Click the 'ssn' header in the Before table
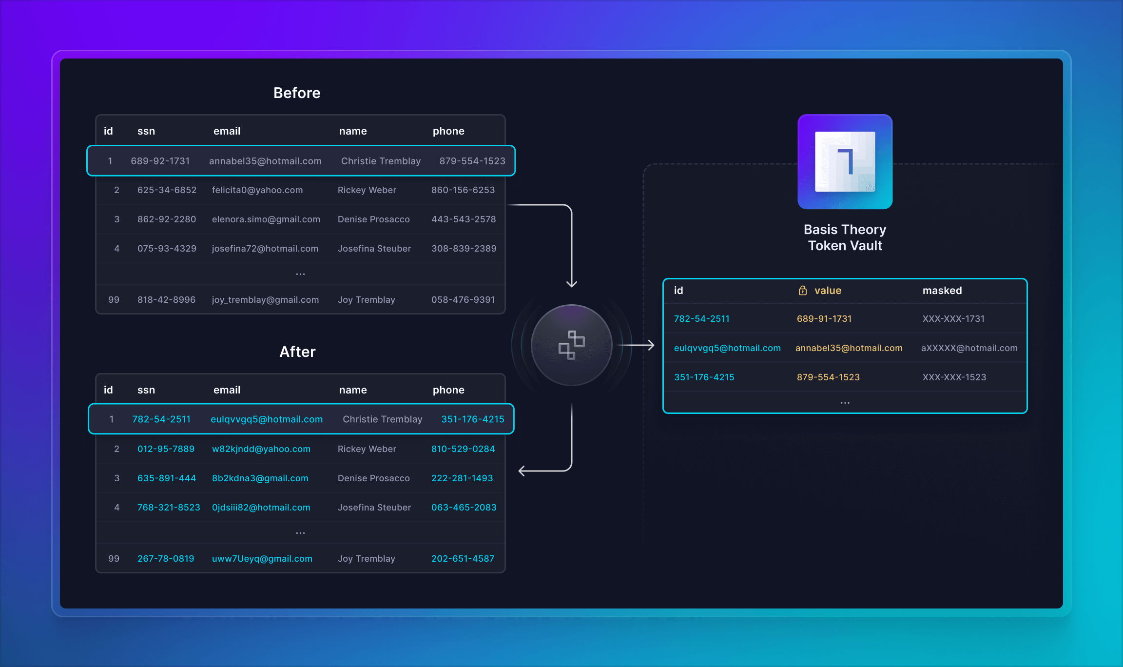This screenshot has width=1123, height=667. tap(146, 131)
